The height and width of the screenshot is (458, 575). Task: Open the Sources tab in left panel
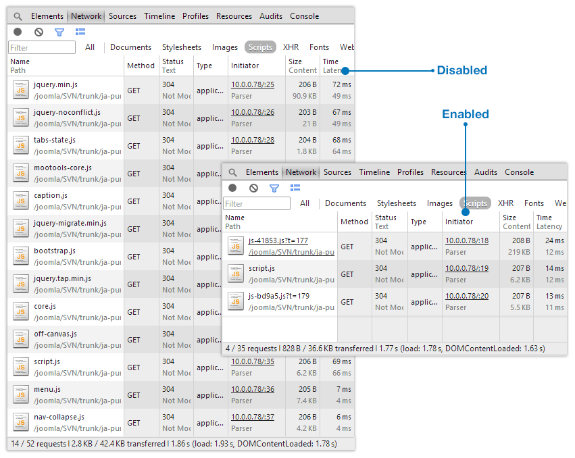point(122,16)
